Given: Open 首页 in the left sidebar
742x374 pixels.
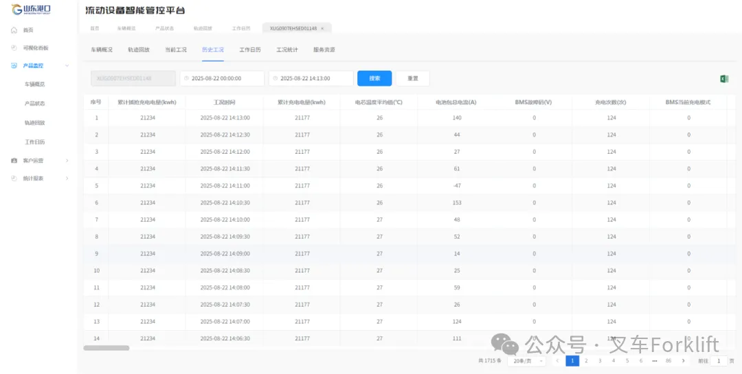Looking at the screenshot, I should click(28, 30).
